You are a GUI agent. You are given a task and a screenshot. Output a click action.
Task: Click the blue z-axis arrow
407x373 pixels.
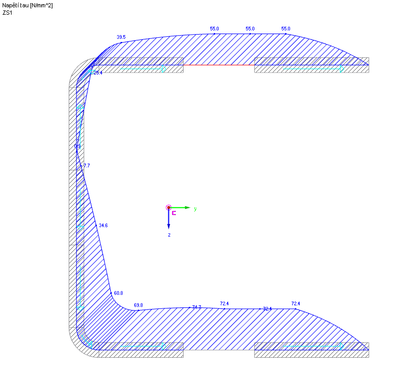168,220
